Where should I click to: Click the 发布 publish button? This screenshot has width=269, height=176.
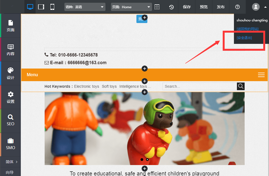(x=221, y=7)
